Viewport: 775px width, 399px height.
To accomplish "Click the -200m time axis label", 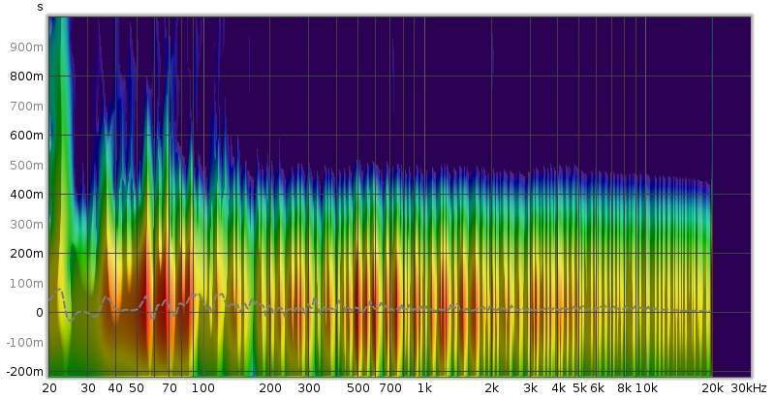I will 24,371.
